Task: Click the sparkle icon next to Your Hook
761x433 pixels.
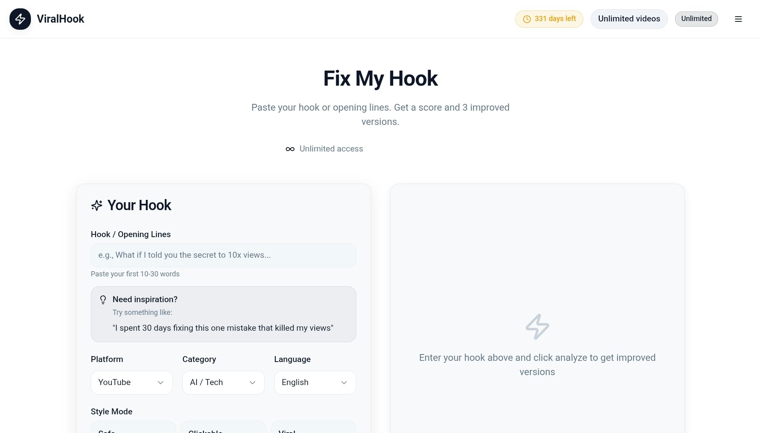Action: pos(96,205)
